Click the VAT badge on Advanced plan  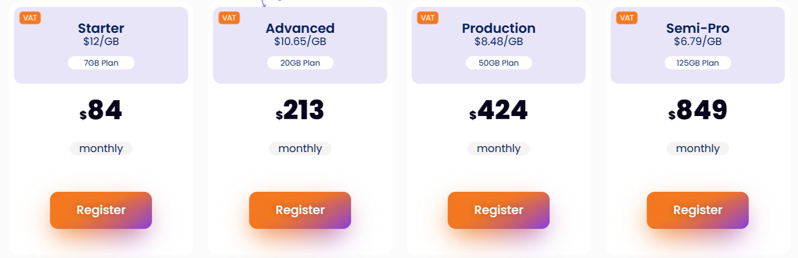(x=229, y=17)
